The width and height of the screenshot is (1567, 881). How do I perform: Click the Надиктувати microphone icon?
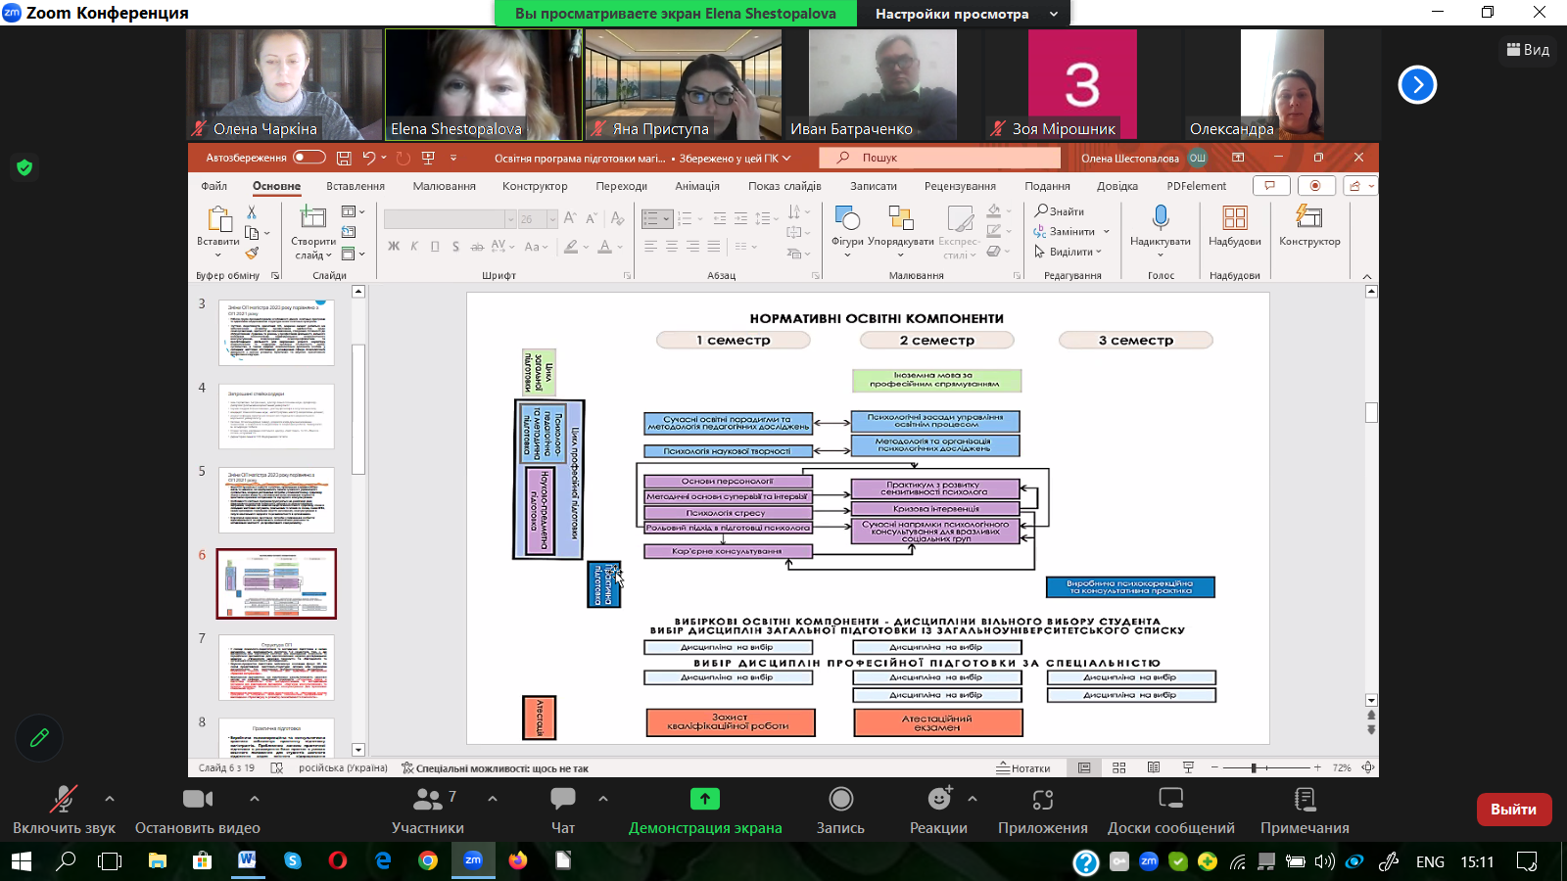point(1161,217)
